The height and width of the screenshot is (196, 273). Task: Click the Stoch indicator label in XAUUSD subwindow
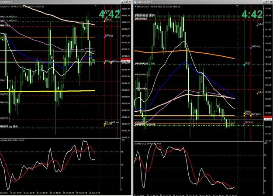click(148, 144)
